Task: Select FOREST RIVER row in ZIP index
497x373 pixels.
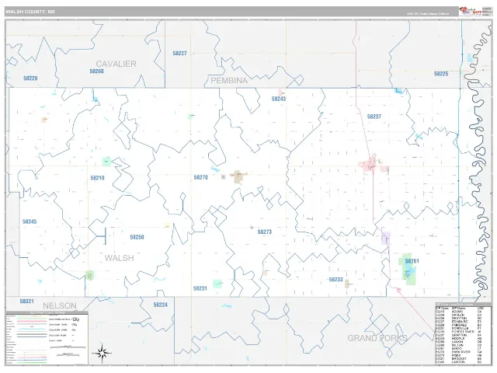Action: click(x=460, y=332)
